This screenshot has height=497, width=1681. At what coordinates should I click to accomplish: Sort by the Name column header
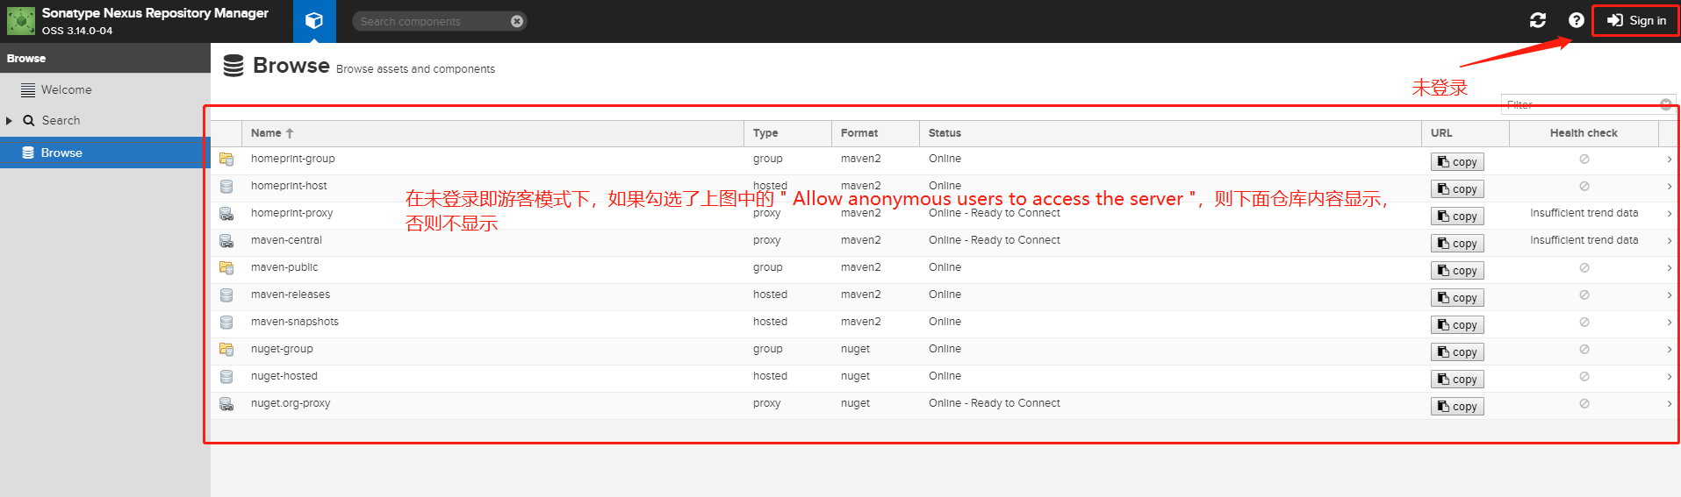tap(492, 133)
